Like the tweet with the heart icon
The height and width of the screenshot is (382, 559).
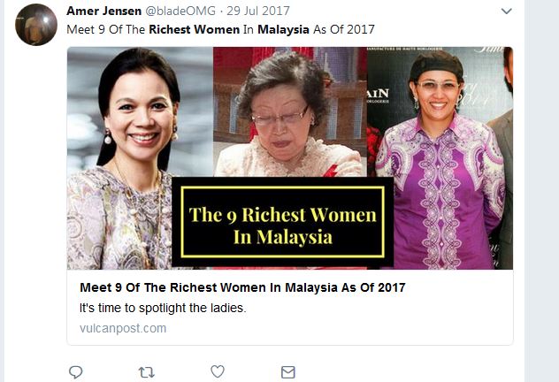click(218, 371)
